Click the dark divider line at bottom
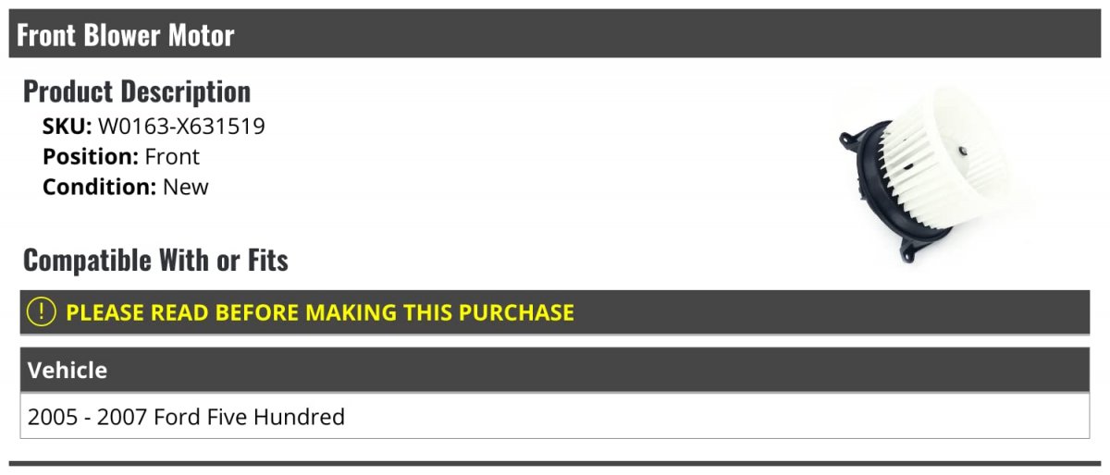1110x475 pixels. click(555, 463)
